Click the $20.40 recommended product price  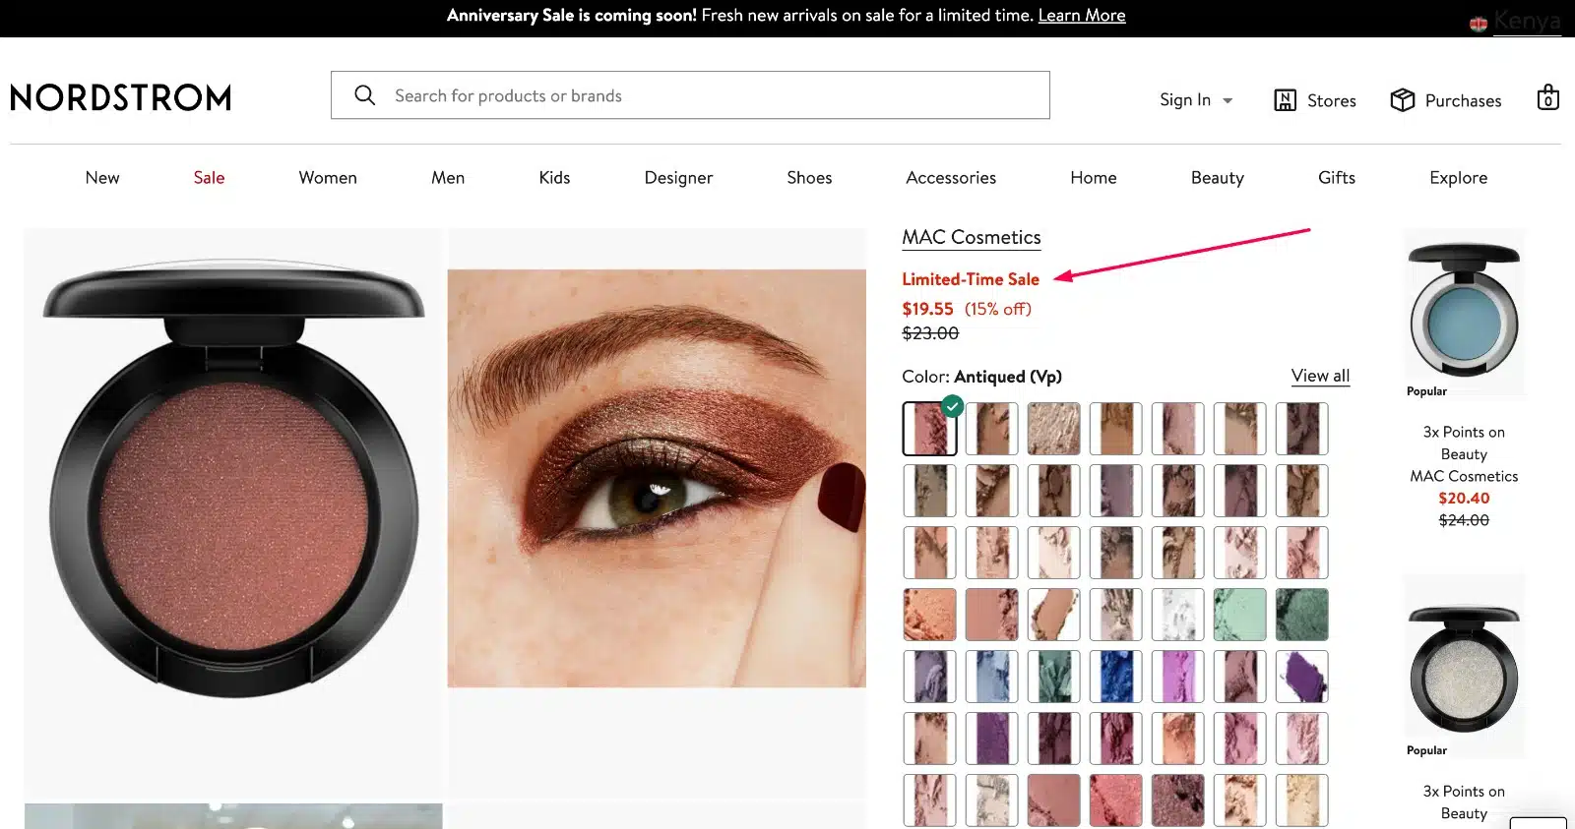tap(1464, 499)
